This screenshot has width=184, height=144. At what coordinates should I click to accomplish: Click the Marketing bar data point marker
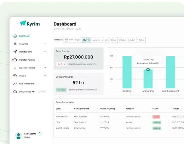(148, 70)
